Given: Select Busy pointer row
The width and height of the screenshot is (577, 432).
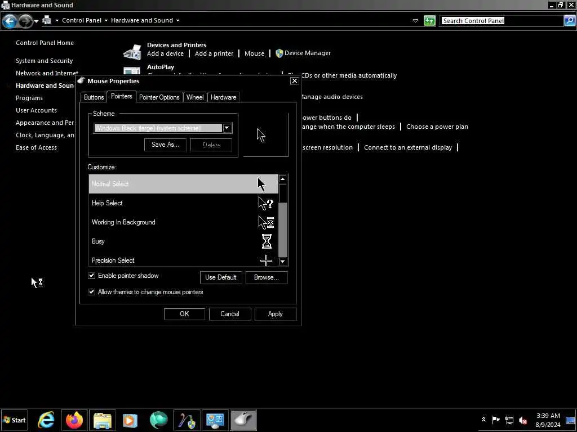Looking at the screenshot, I should pos(183,241).
